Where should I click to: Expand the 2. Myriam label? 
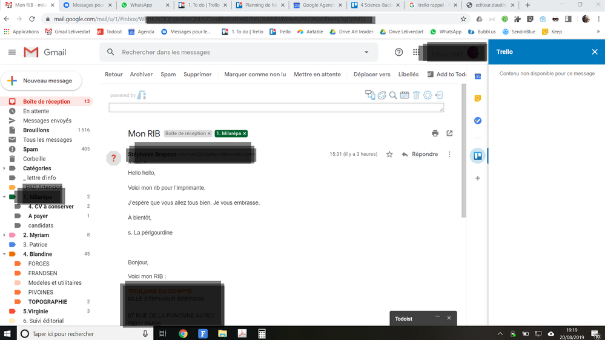(x=4, y=235)
